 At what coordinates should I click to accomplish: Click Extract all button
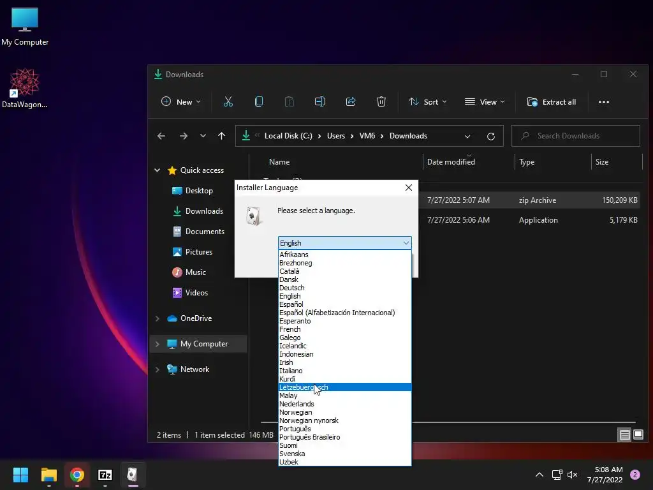(552, 101)
